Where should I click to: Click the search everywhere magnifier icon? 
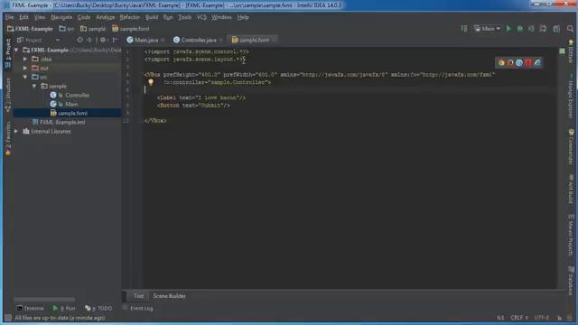click(x=570, y=28)
